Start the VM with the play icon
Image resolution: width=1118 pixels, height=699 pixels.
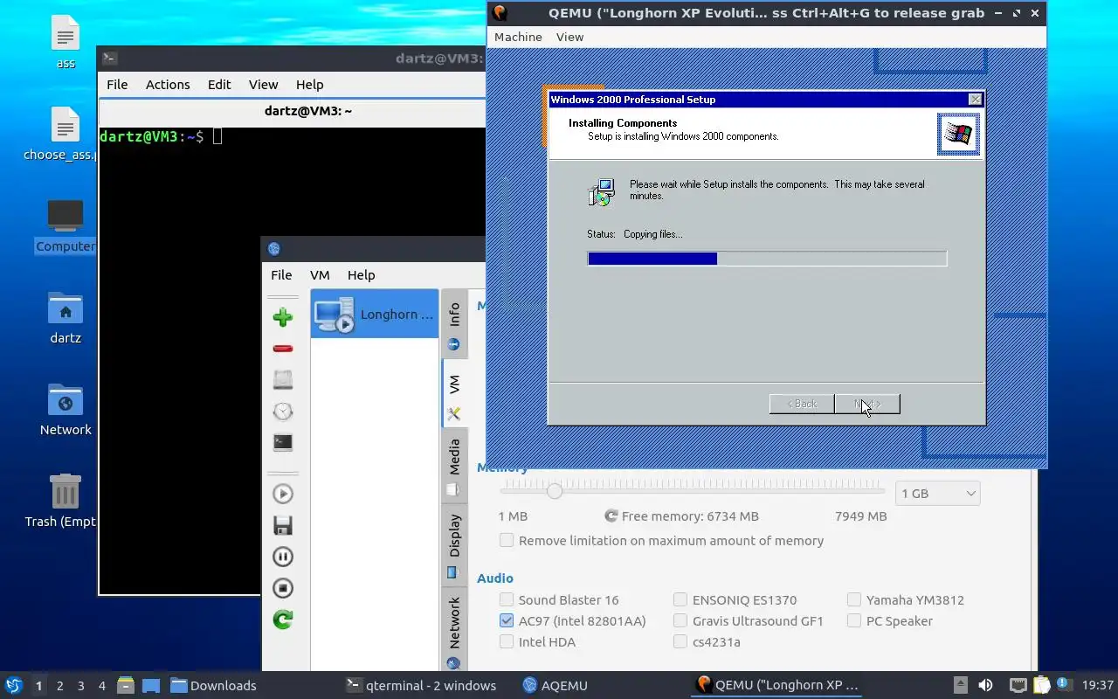coord(282,494)
